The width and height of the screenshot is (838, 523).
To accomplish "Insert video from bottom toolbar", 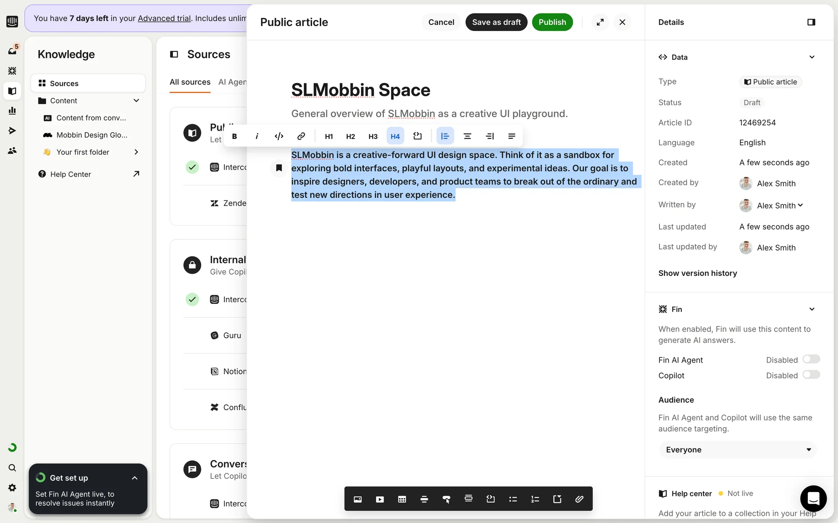I will 380,499.
